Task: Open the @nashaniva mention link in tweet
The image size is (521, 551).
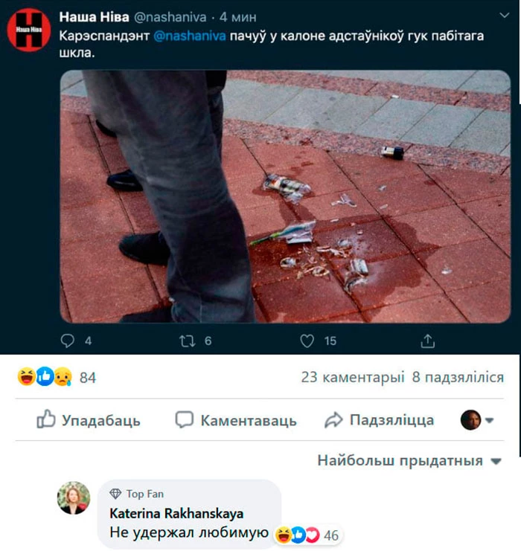Action: (x=190, y=36)
